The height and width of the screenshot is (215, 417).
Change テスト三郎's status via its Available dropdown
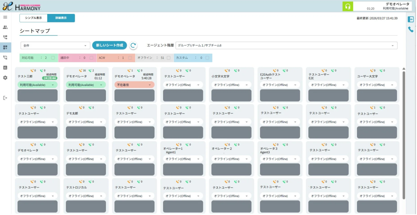pos(38,85)
